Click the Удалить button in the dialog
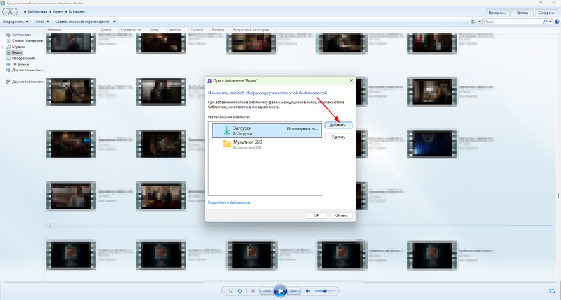The width and height of the screenshot is (561, 300). [x=338, y=137]
